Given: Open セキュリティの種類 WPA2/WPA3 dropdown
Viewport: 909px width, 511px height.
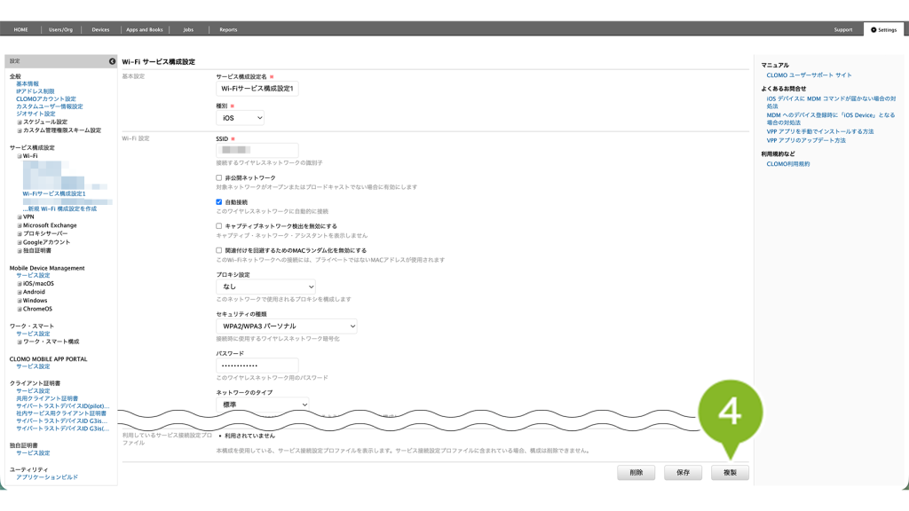Looking at the screenshot, I should [287, 326].
